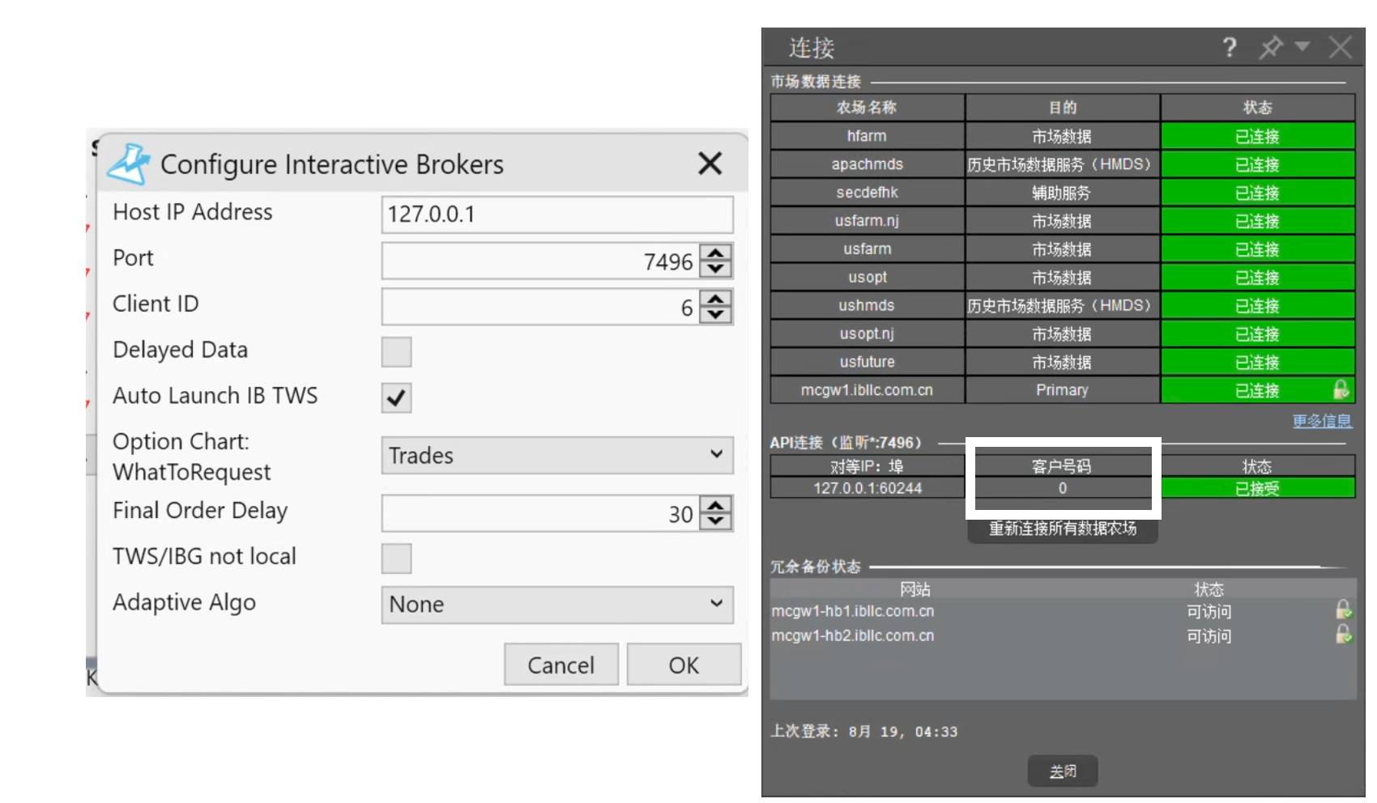Click the 客户号码 column header
This screenshot has width=1377, height=803.
coord(1062,466)
